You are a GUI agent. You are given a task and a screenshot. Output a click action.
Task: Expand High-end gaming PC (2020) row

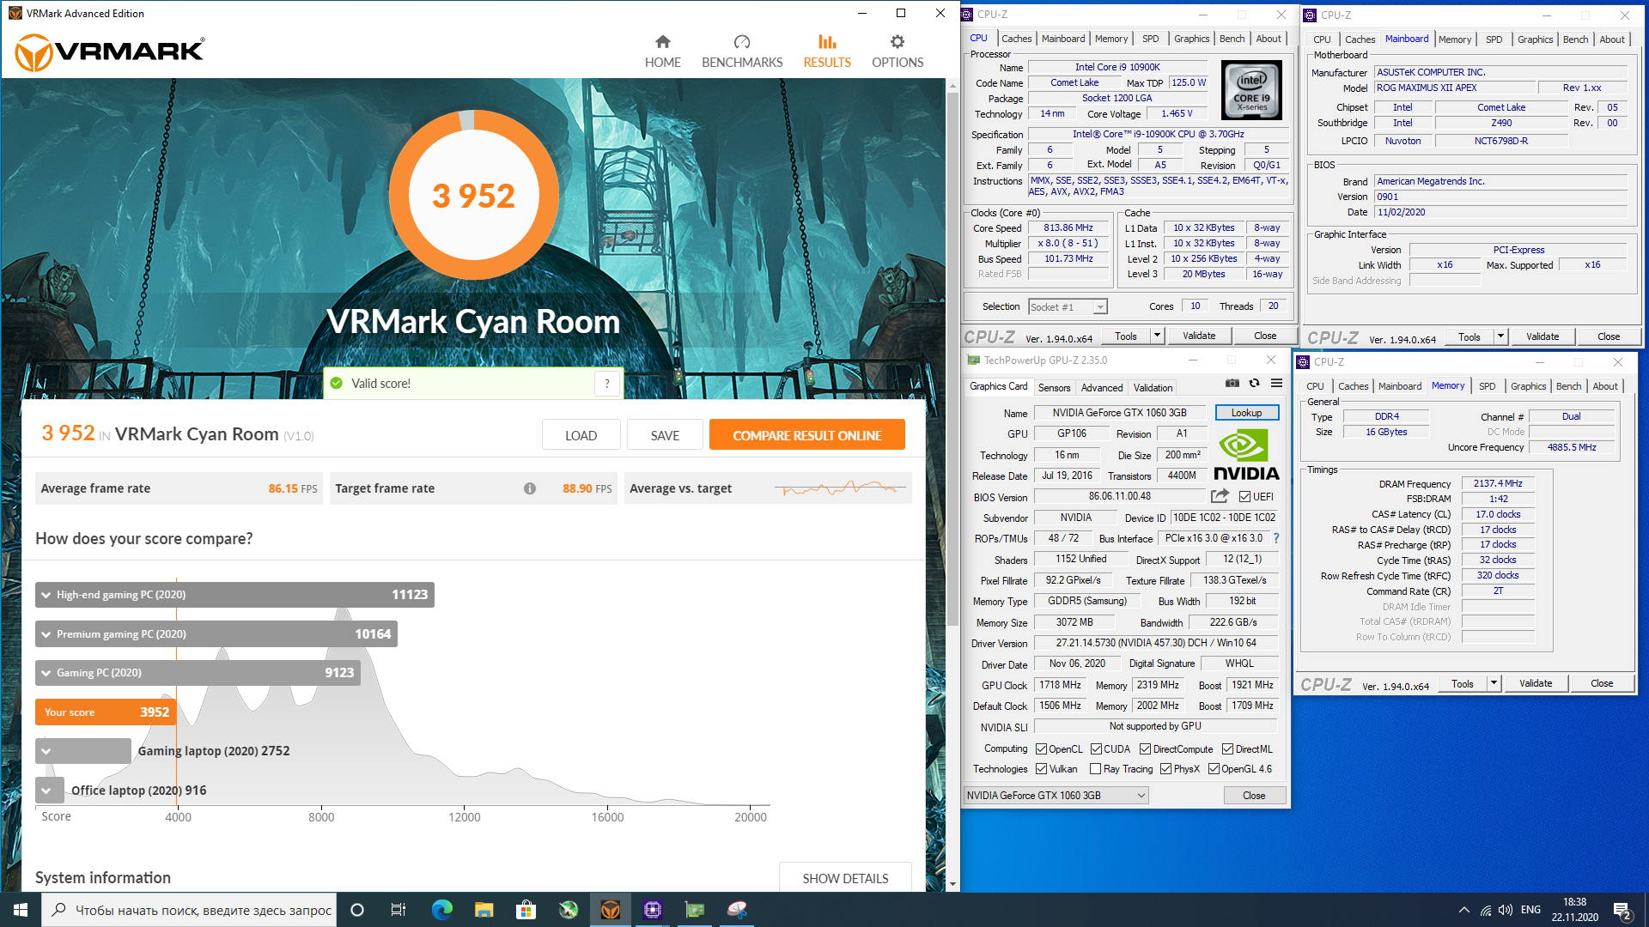coord(234,595)
